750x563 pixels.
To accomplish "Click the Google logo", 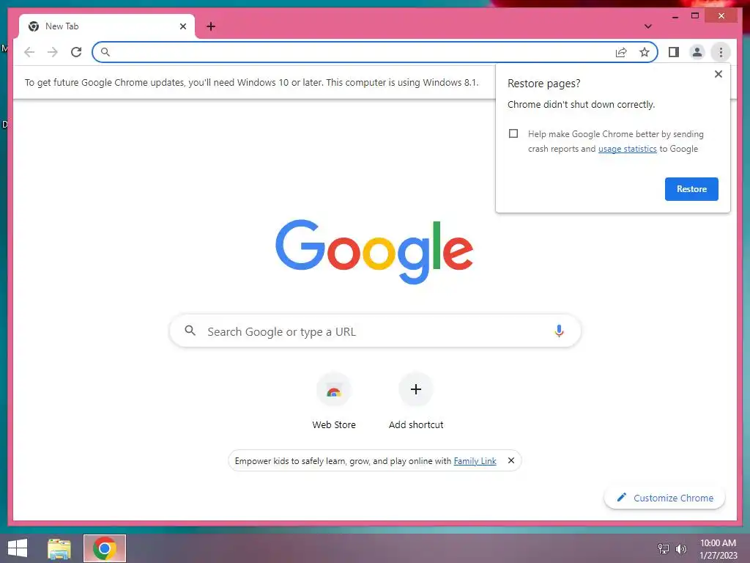I will [374, 252].
